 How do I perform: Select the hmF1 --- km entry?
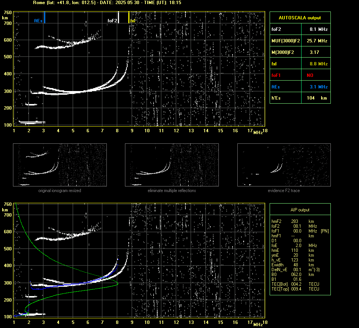pyautogui.click(x=293, y=236)
